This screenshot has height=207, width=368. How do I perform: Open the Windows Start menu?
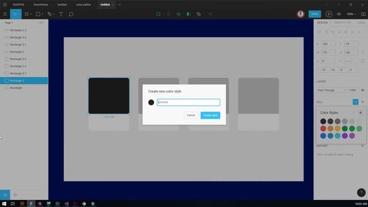tap(4, 204)
